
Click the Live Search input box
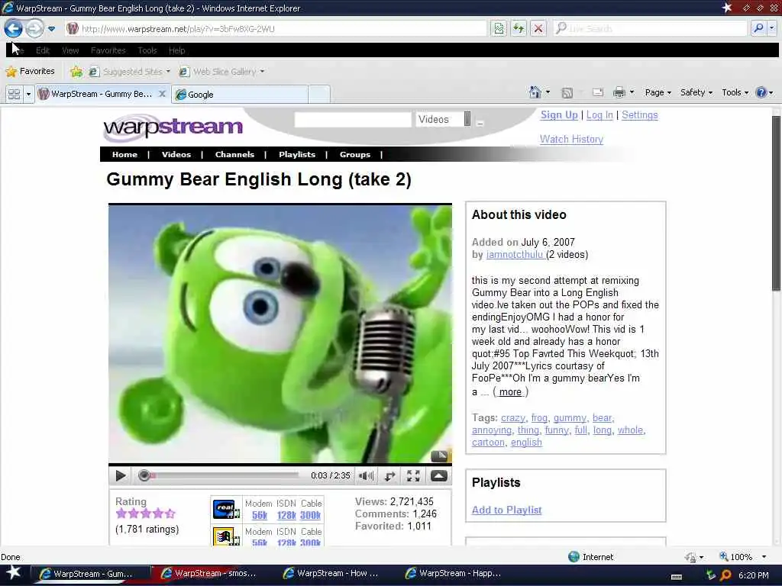point(651,28)
